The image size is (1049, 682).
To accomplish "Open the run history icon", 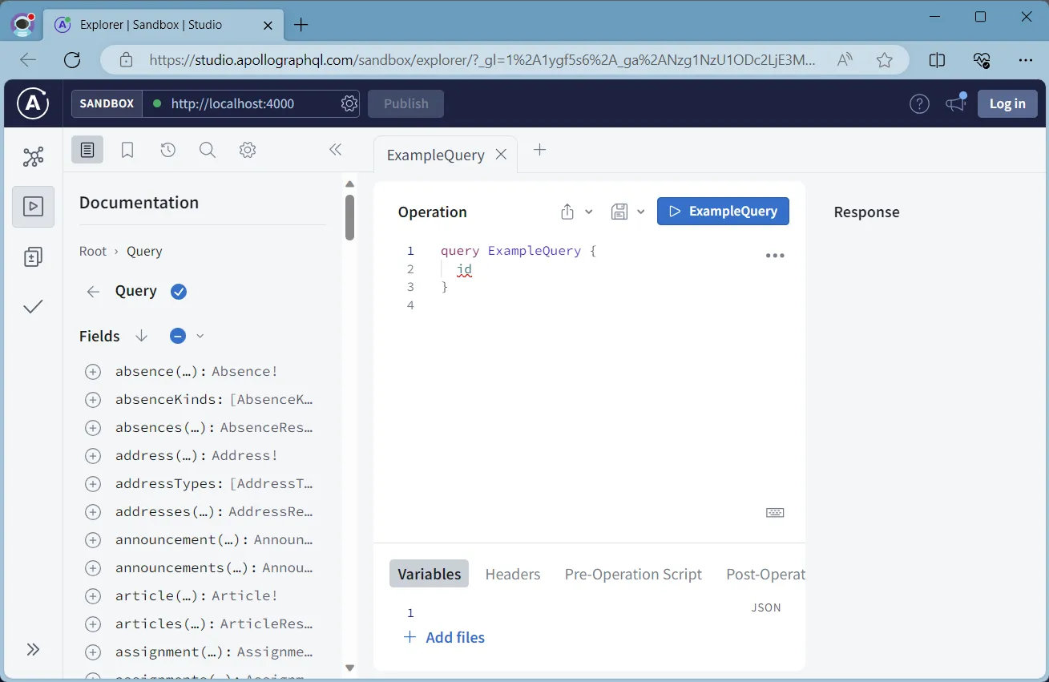I will [x=167, y=150].
